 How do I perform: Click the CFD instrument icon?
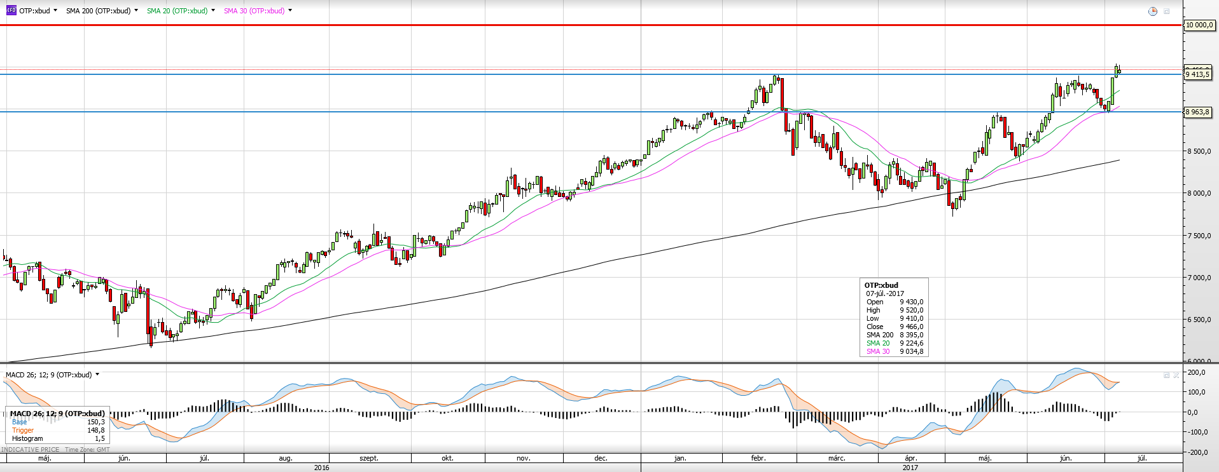11,11
